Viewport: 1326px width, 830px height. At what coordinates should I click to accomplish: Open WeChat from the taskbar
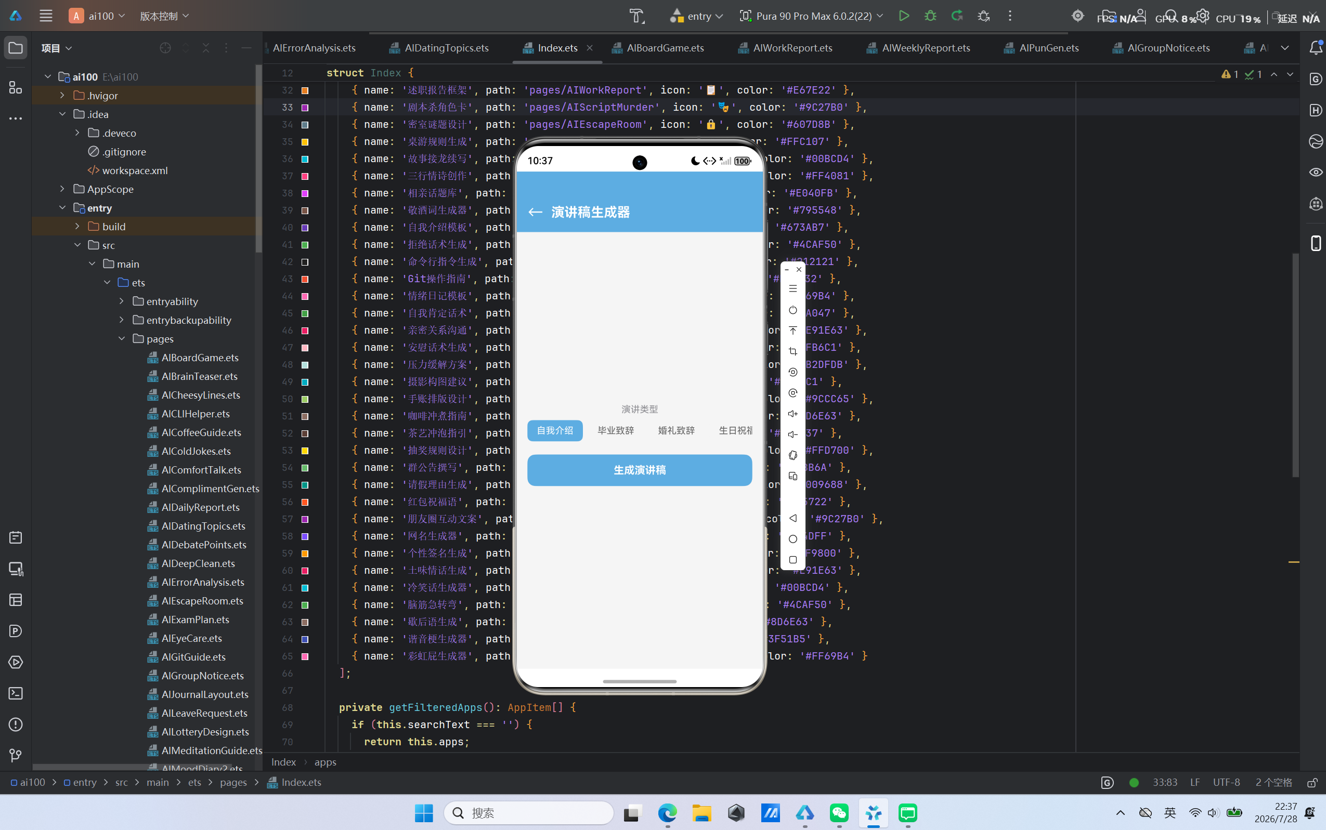point(839,812)
